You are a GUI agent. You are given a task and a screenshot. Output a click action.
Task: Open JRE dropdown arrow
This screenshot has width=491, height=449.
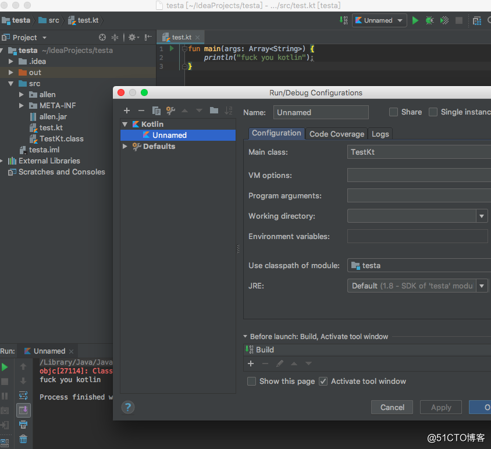(x=482, y=286)
